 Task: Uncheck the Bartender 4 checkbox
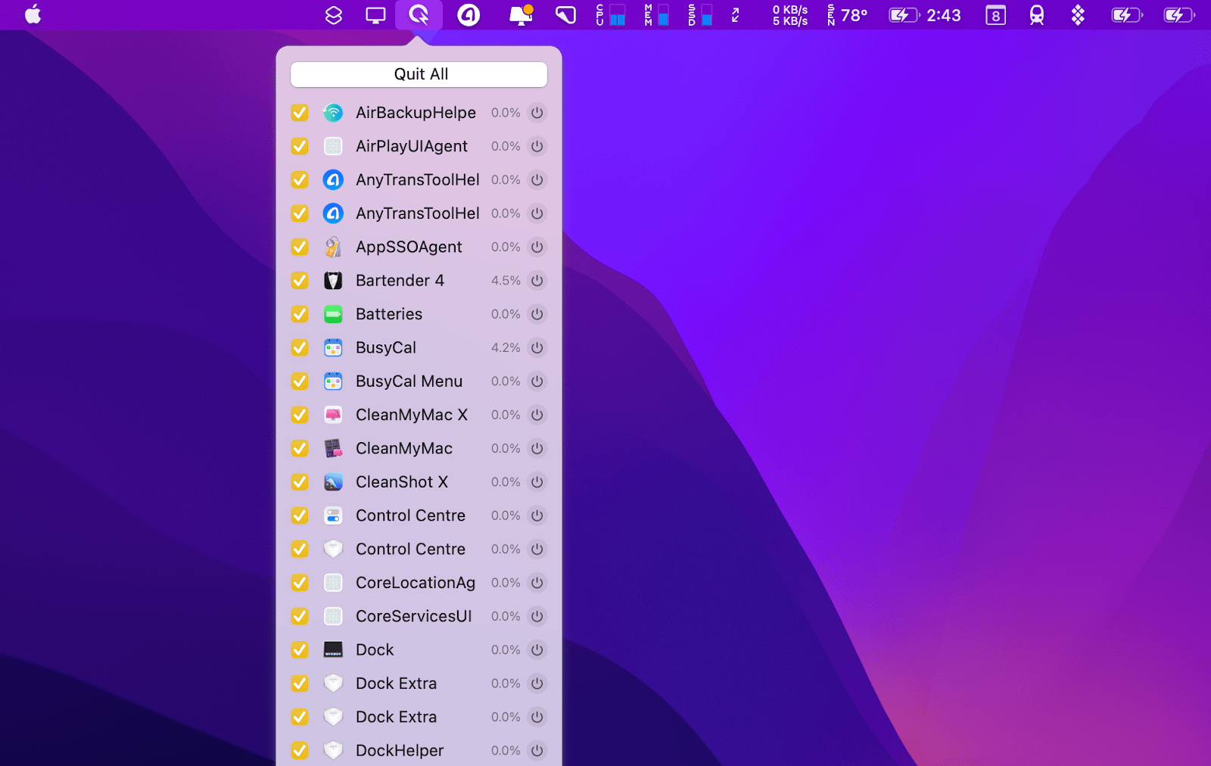point(300,280)
